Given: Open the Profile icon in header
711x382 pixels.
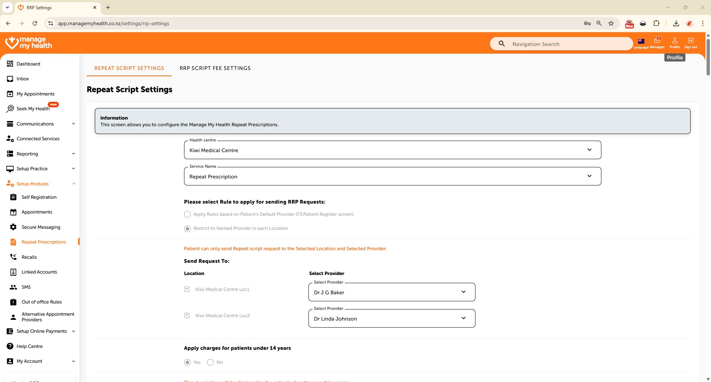Looking at the screenshot, I should [x=674, y=41].
